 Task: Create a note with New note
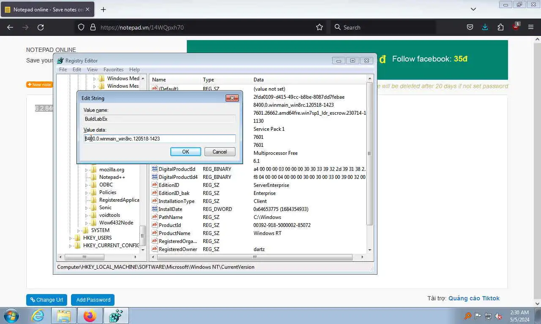40,85
